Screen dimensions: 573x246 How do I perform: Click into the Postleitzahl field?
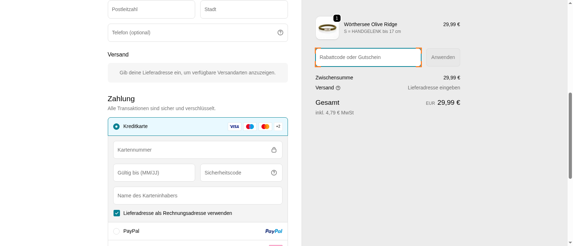[151, 9]
